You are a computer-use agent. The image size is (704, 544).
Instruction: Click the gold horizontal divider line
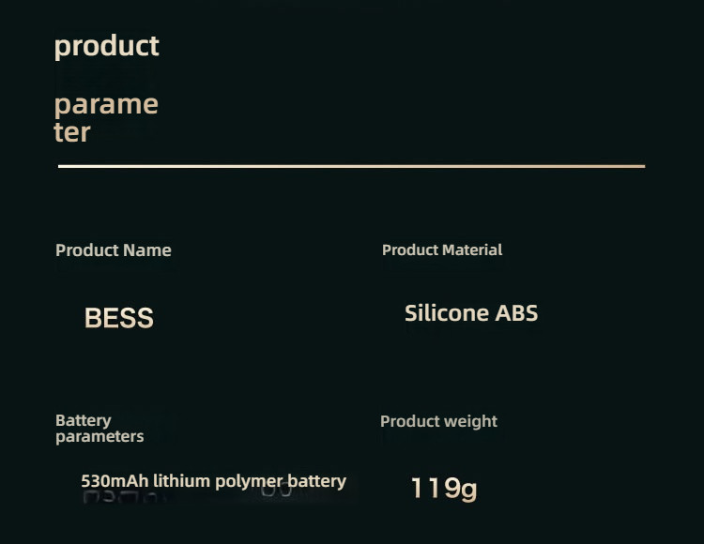[352, 166]
